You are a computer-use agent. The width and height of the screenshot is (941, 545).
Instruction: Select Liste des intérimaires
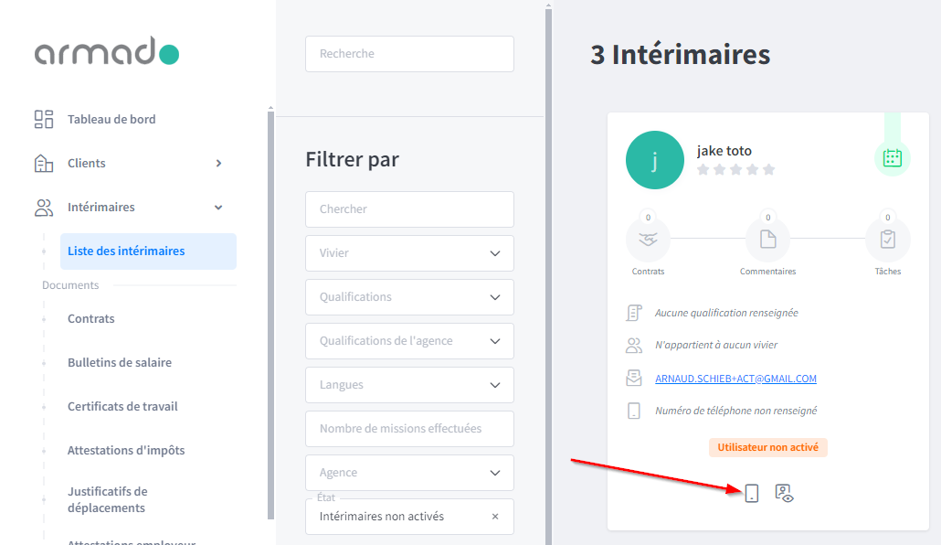148,251
